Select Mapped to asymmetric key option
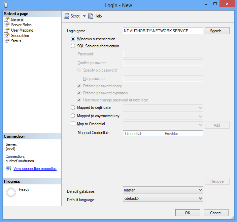Image resolution: width=237 pixels, height=222 pixels. click(x=73, y=116)
